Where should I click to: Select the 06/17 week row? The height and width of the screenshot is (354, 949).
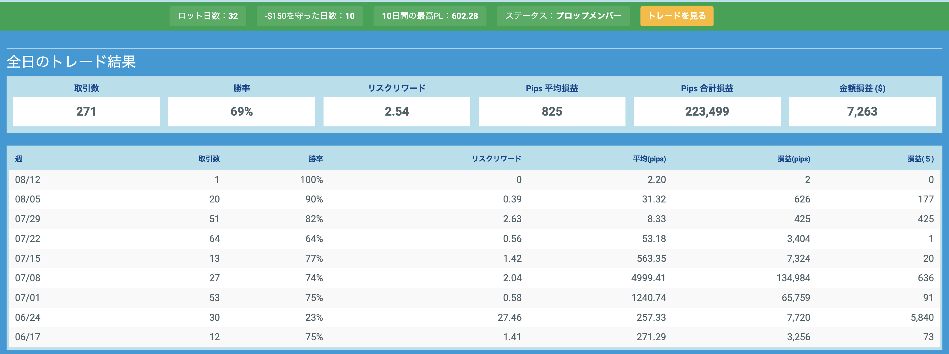tap(475, 337)
